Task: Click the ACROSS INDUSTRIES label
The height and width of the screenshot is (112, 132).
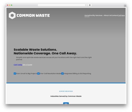Action: pyautogui.click(x=66, y=91)
